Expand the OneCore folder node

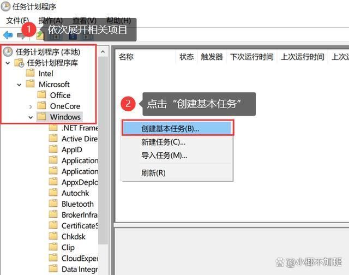(x=31, y=106)
